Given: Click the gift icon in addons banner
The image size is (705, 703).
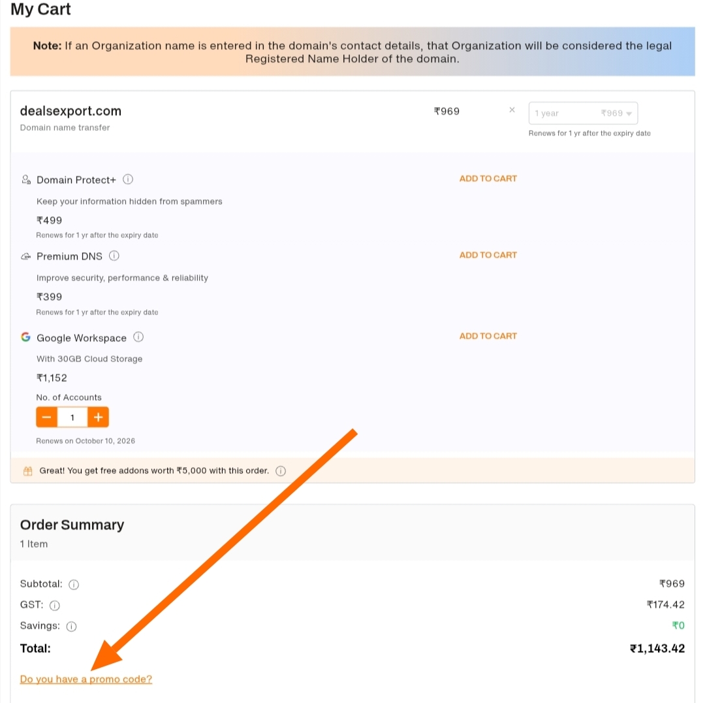Looking at the screenshot, I should click(x=27, y=470).
